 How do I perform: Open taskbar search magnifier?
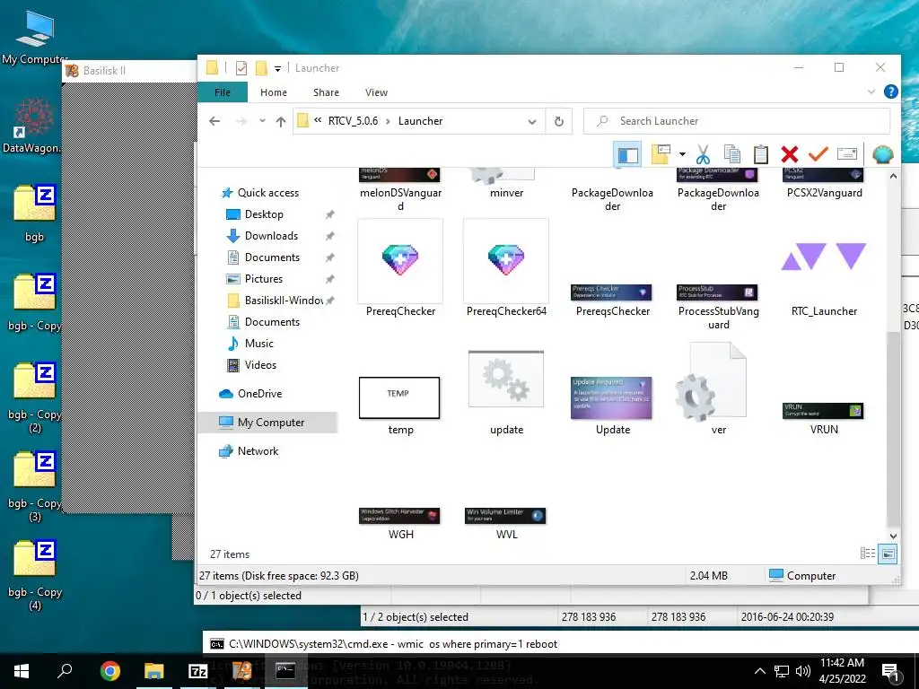click(x=65, y=671)
